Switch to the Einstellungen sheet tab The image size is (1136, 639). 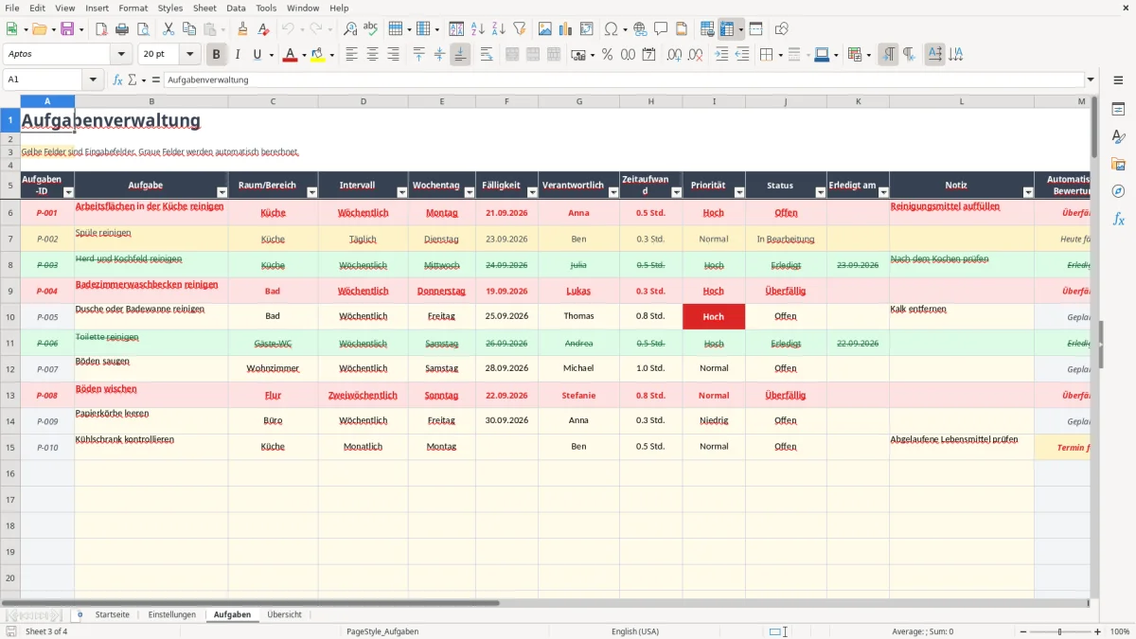click(x=171, y=614)
